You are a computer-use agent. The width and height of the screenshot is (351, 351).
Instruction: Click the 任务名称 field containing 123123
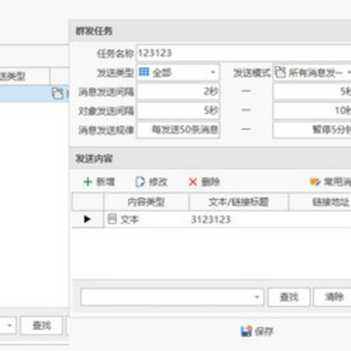tap(244, 53)
